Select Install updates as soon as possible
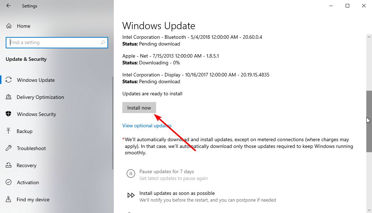Screen dimensions: 372x213 click(177, 193)
